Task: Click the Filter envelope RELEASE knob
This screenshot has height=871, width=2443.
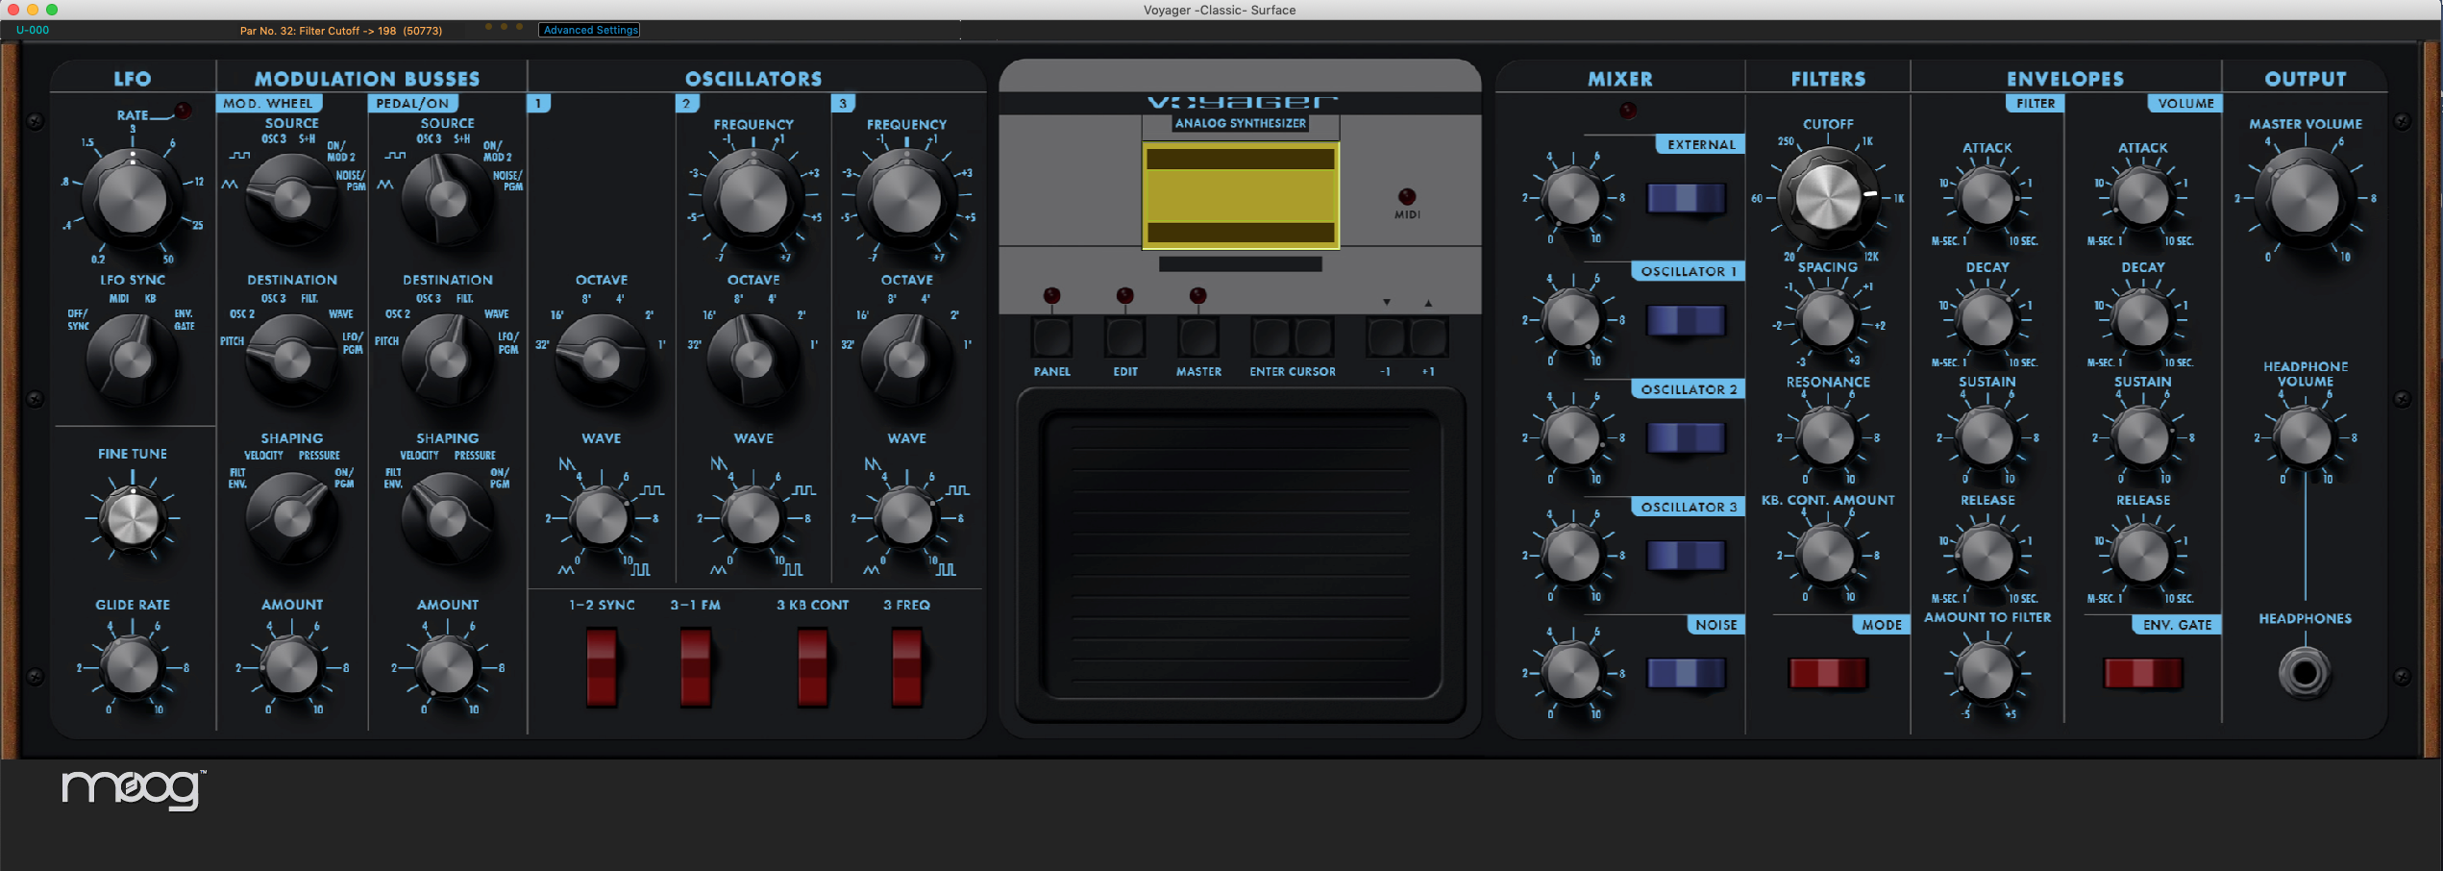Action: pos(1987,556)
